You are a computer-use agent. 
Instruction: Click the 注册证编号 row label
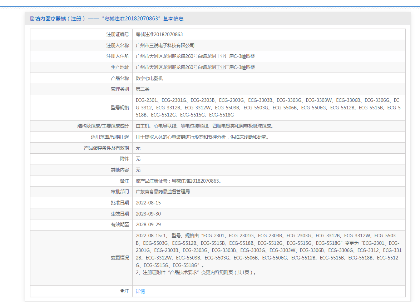point(118,34)
